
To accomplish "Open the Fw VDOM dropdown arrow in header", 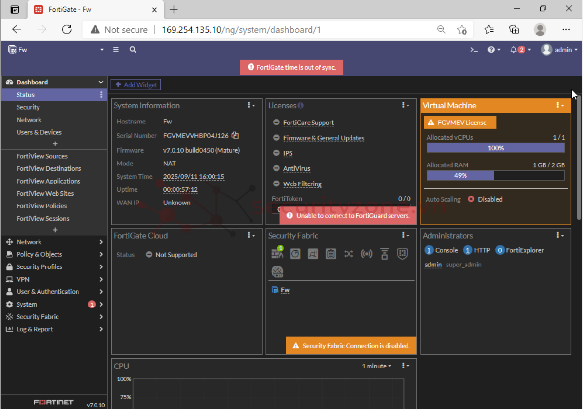I will pyautogui.click(x=102, y=50).
